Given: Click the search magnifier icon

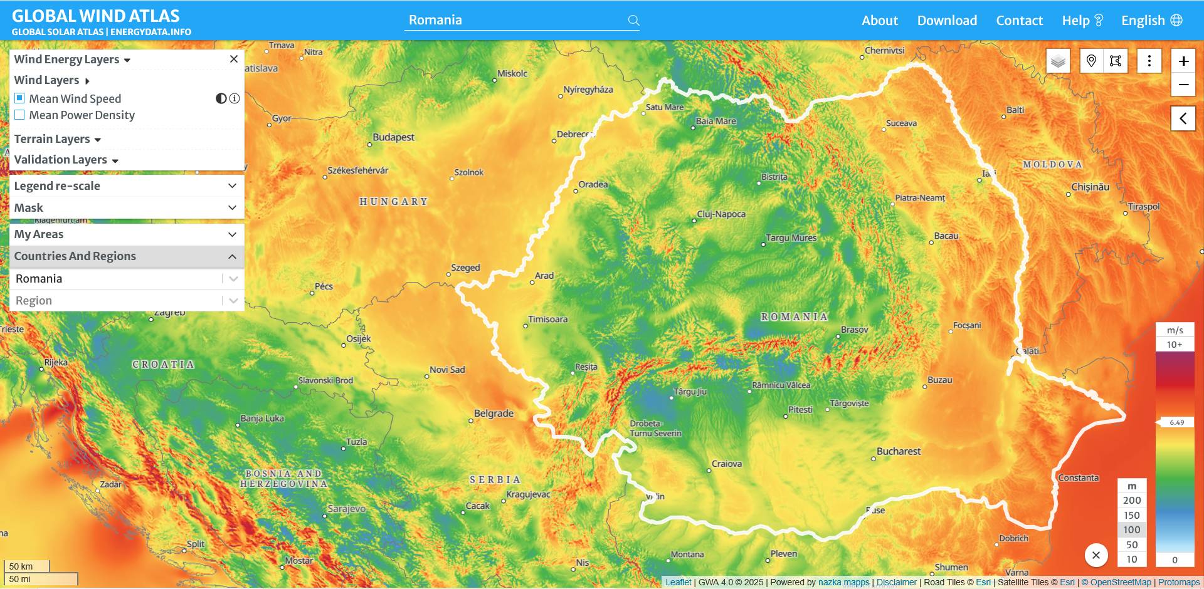Looking at the screenshot, I should point(633,21).
